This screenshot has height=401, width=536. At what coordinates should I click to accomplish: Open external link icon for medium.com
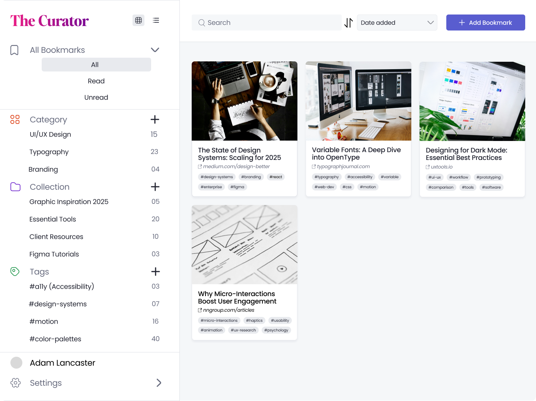tap(200, 167)
